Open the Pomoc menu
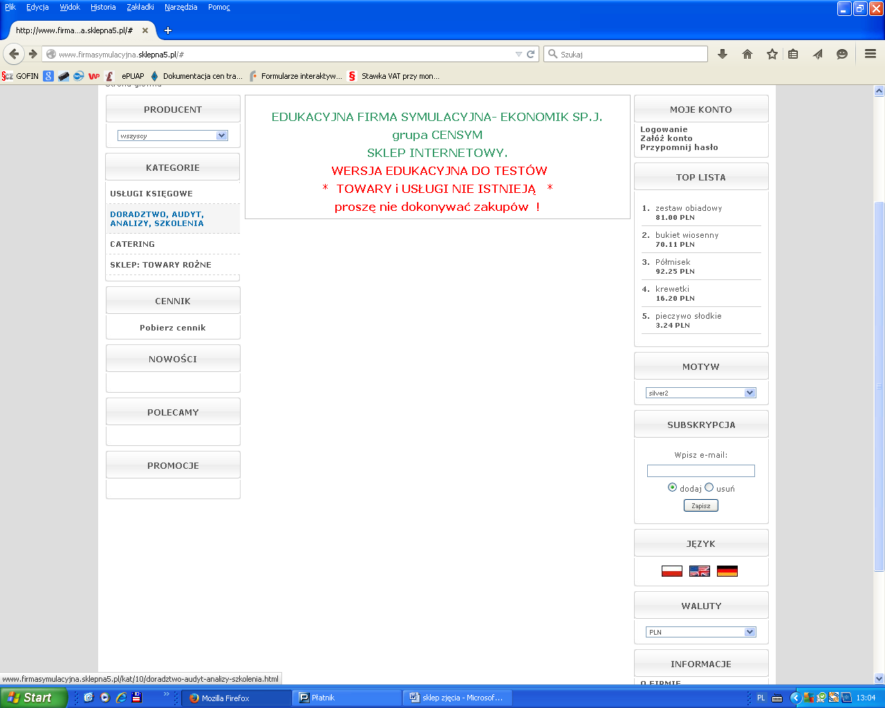The image size is (885, 708). tap(219, 7)
